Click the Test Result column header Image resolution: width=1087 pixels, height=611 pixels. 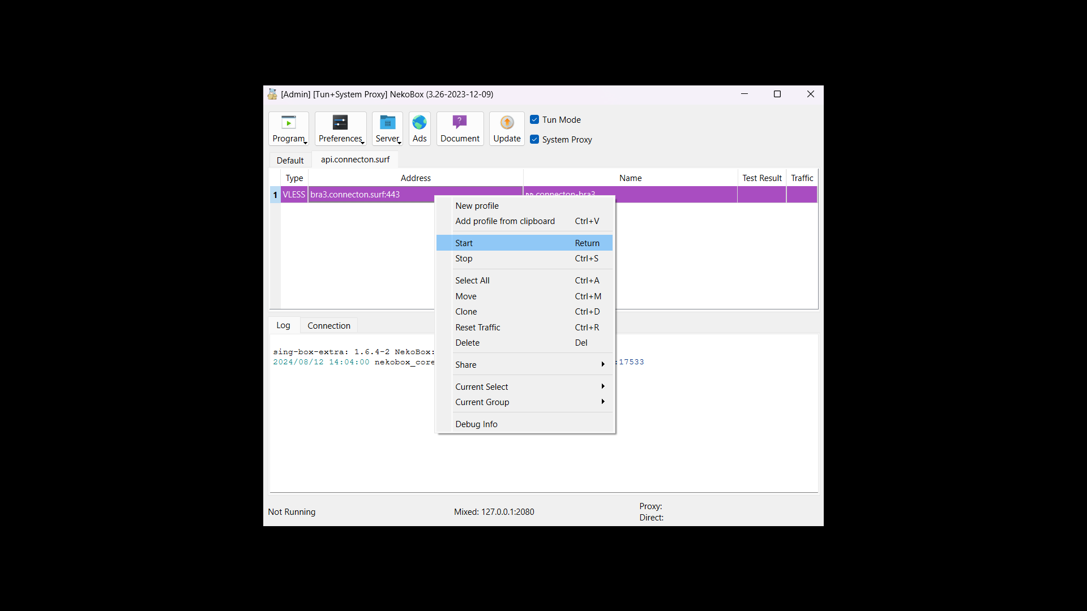pyautogui.click(x=761, y=178)
